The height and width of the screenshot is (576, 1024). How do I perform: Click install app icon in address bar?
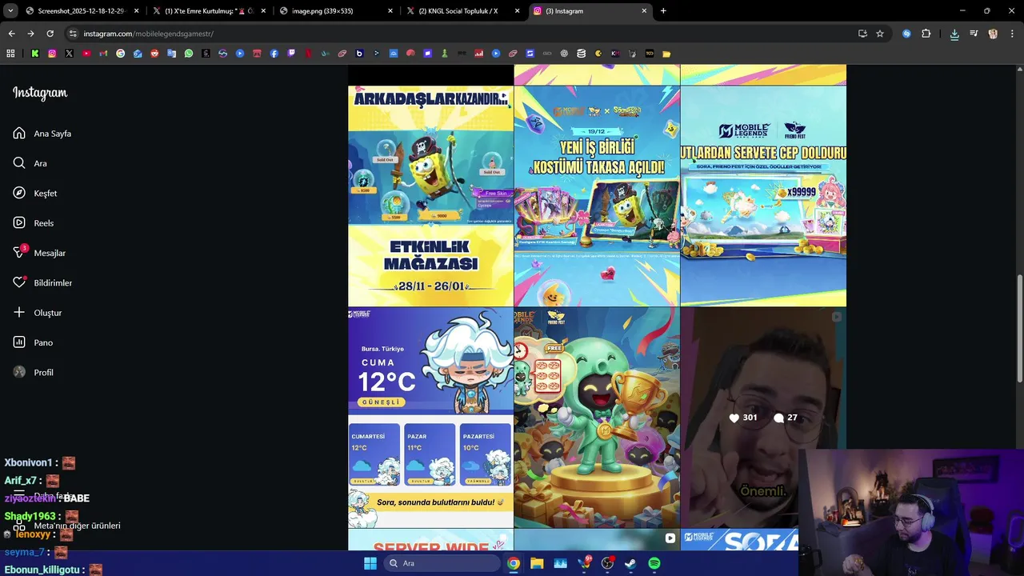click(862, 34)
